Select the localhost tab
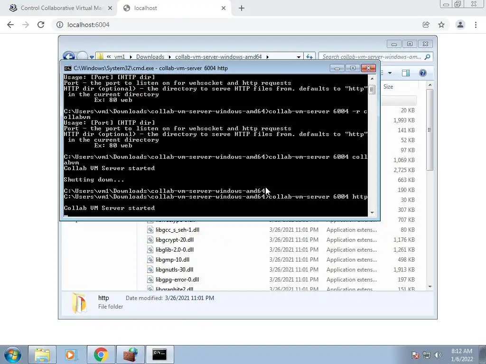 174,8
